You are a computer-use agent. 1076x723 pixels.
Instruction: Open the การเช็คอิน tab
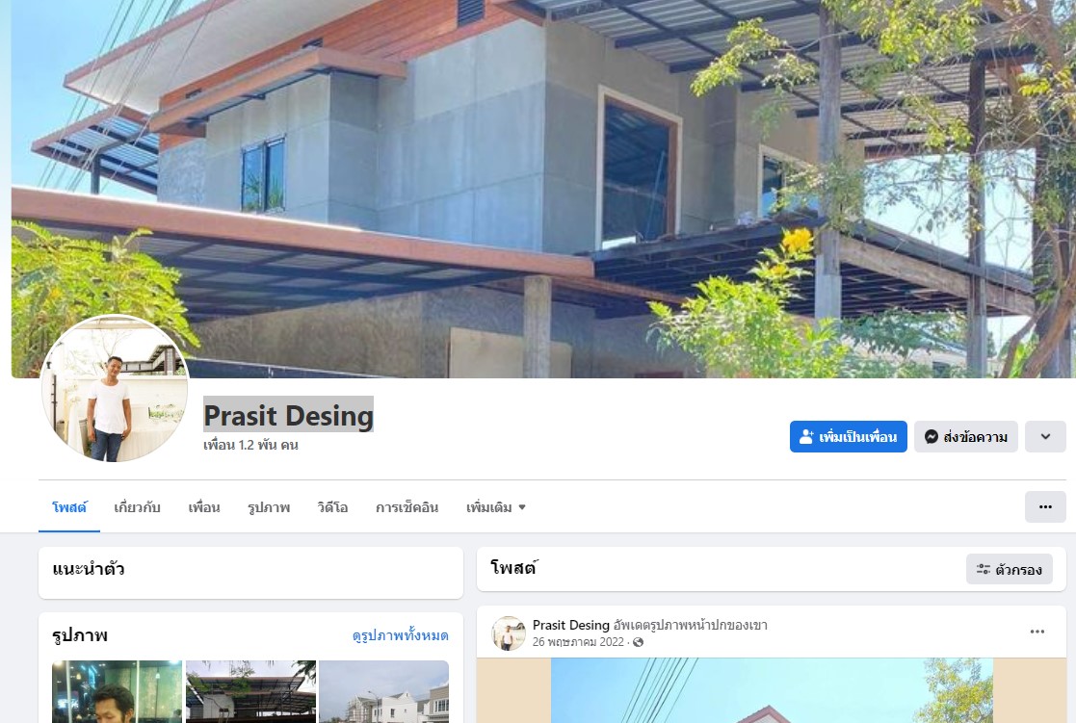407,507
